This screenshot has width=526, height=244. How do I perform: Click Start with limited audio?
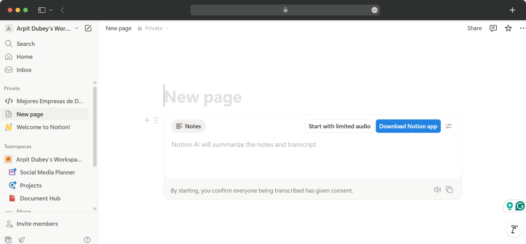click(x=339, y=126)
